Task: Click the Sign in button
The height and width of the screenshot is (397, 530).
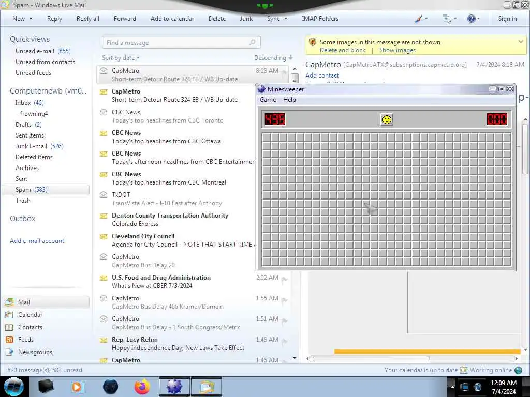Action: pos(507,19)
